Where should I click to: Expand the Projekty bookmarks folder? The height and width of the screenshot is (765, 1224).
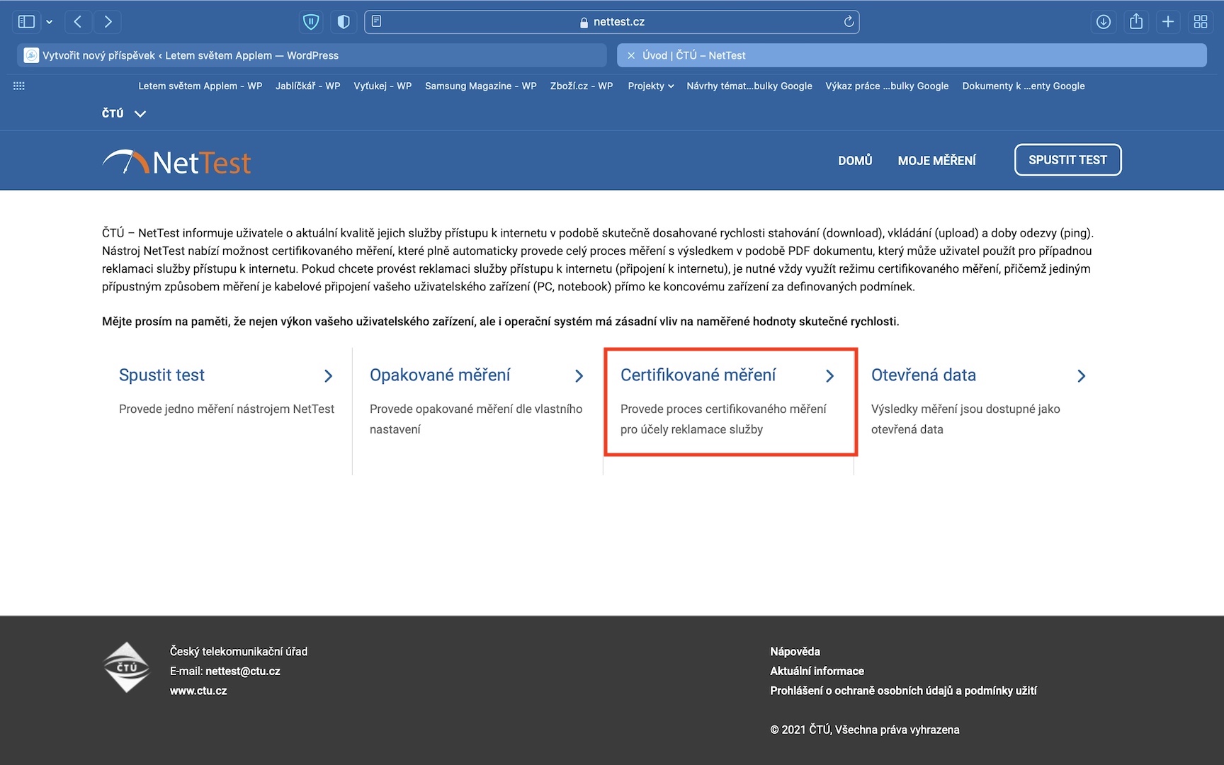pyautogui.click(x=651, y=86)
